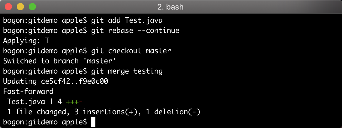This screenshot has width=342, height=128.
Task: Click 'Switched to branch master' output
Action: 59,61
